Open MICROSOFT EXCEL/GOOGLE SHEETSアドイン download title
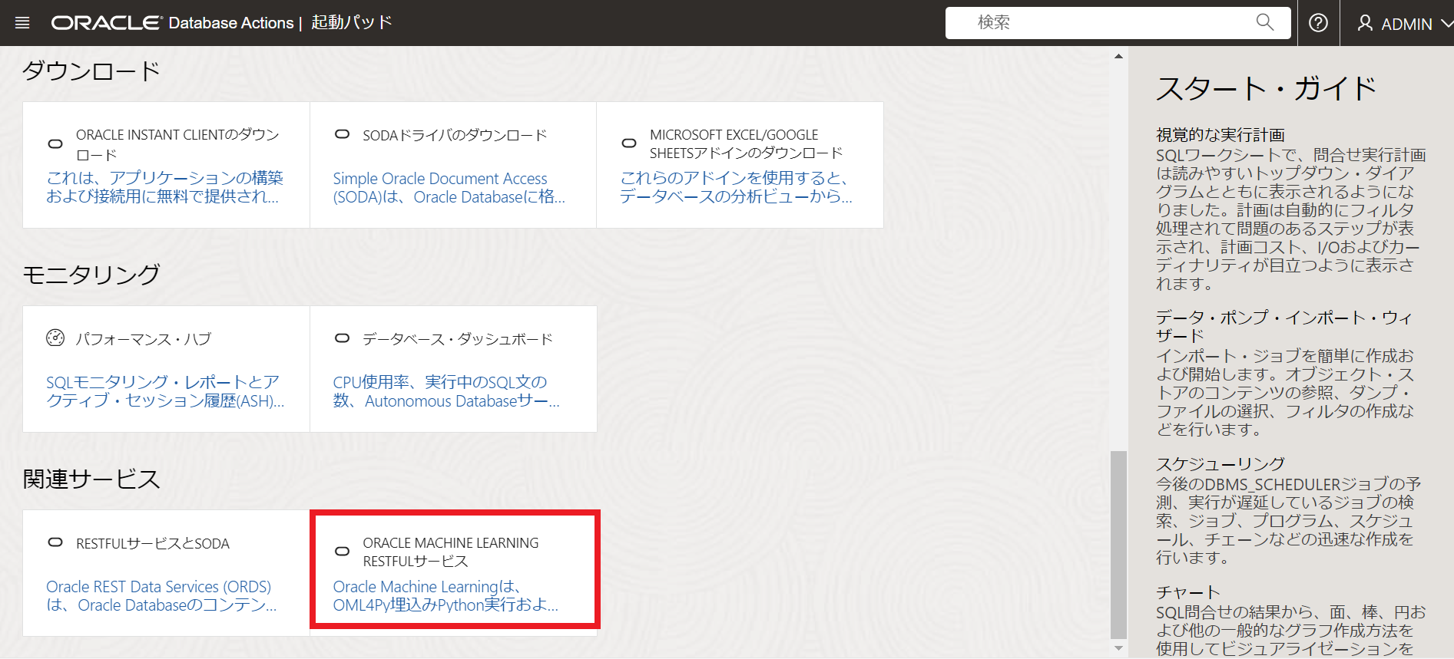Image resolution: width=1454 pixels, height=659 pixels. [x=746, y=143]
